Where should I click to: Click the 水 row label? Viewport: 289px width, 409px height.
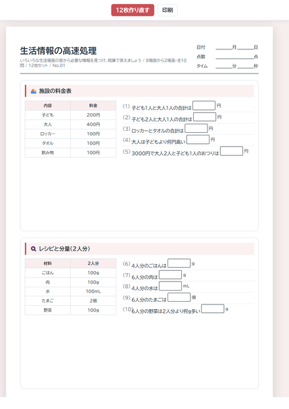point(48,291)
